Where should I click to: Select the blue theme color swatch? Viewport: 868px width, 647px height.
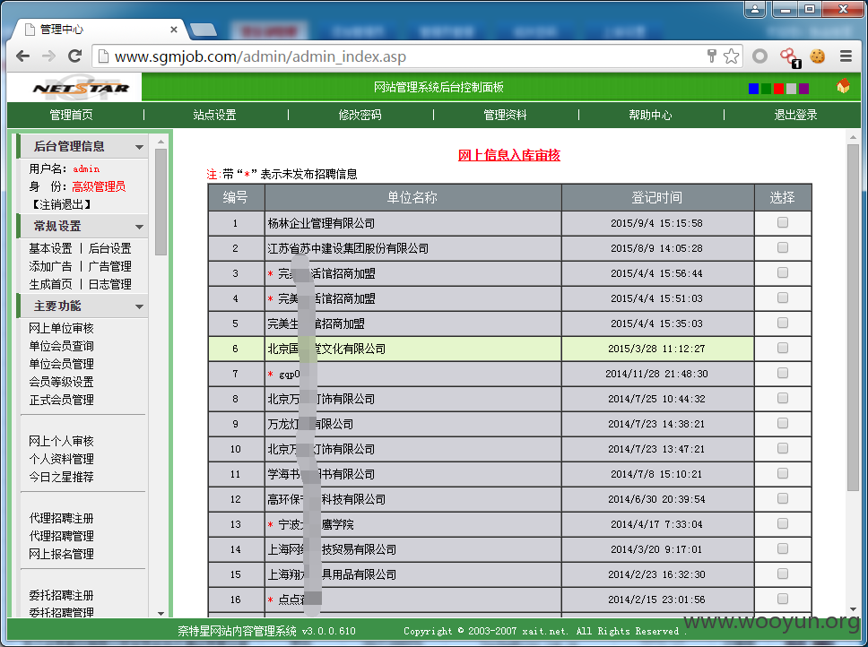tap(753, 89)
